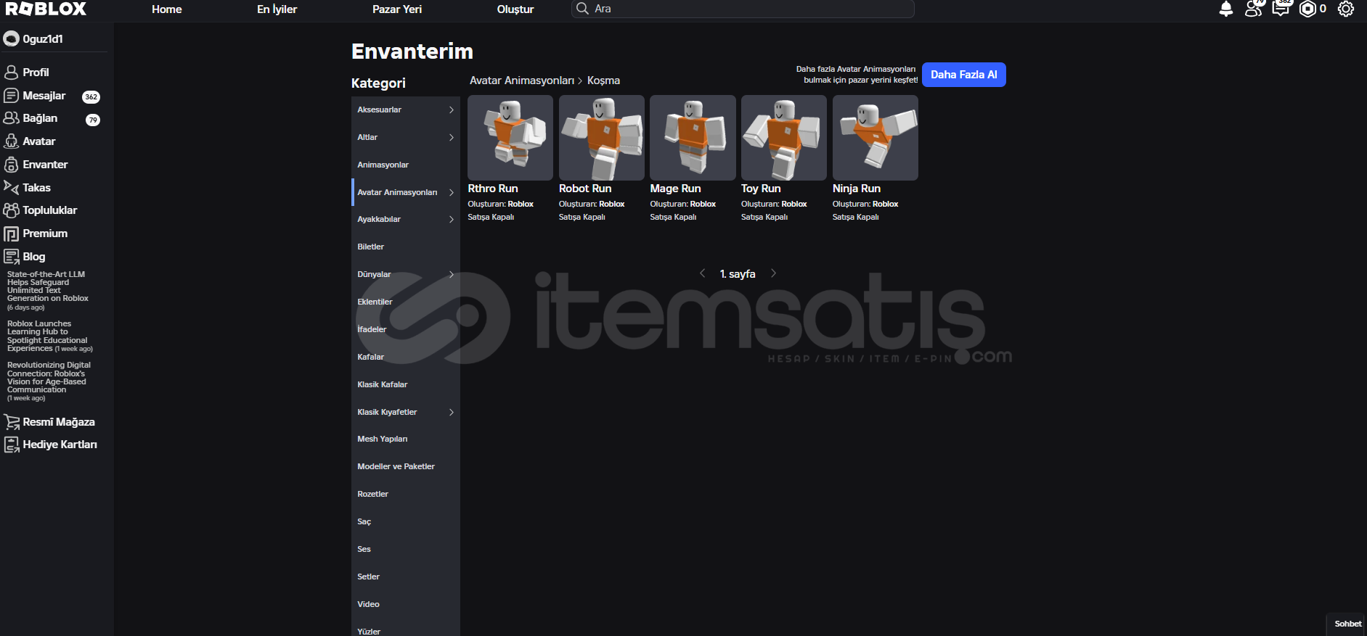The height and width of the screenshot is (636, 1367).
Task: Click the Takas sidebar icon
Action: click(x=11, y=188)
